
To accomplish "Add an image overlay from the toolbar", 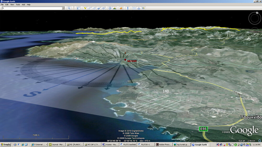I will point(99,8).
